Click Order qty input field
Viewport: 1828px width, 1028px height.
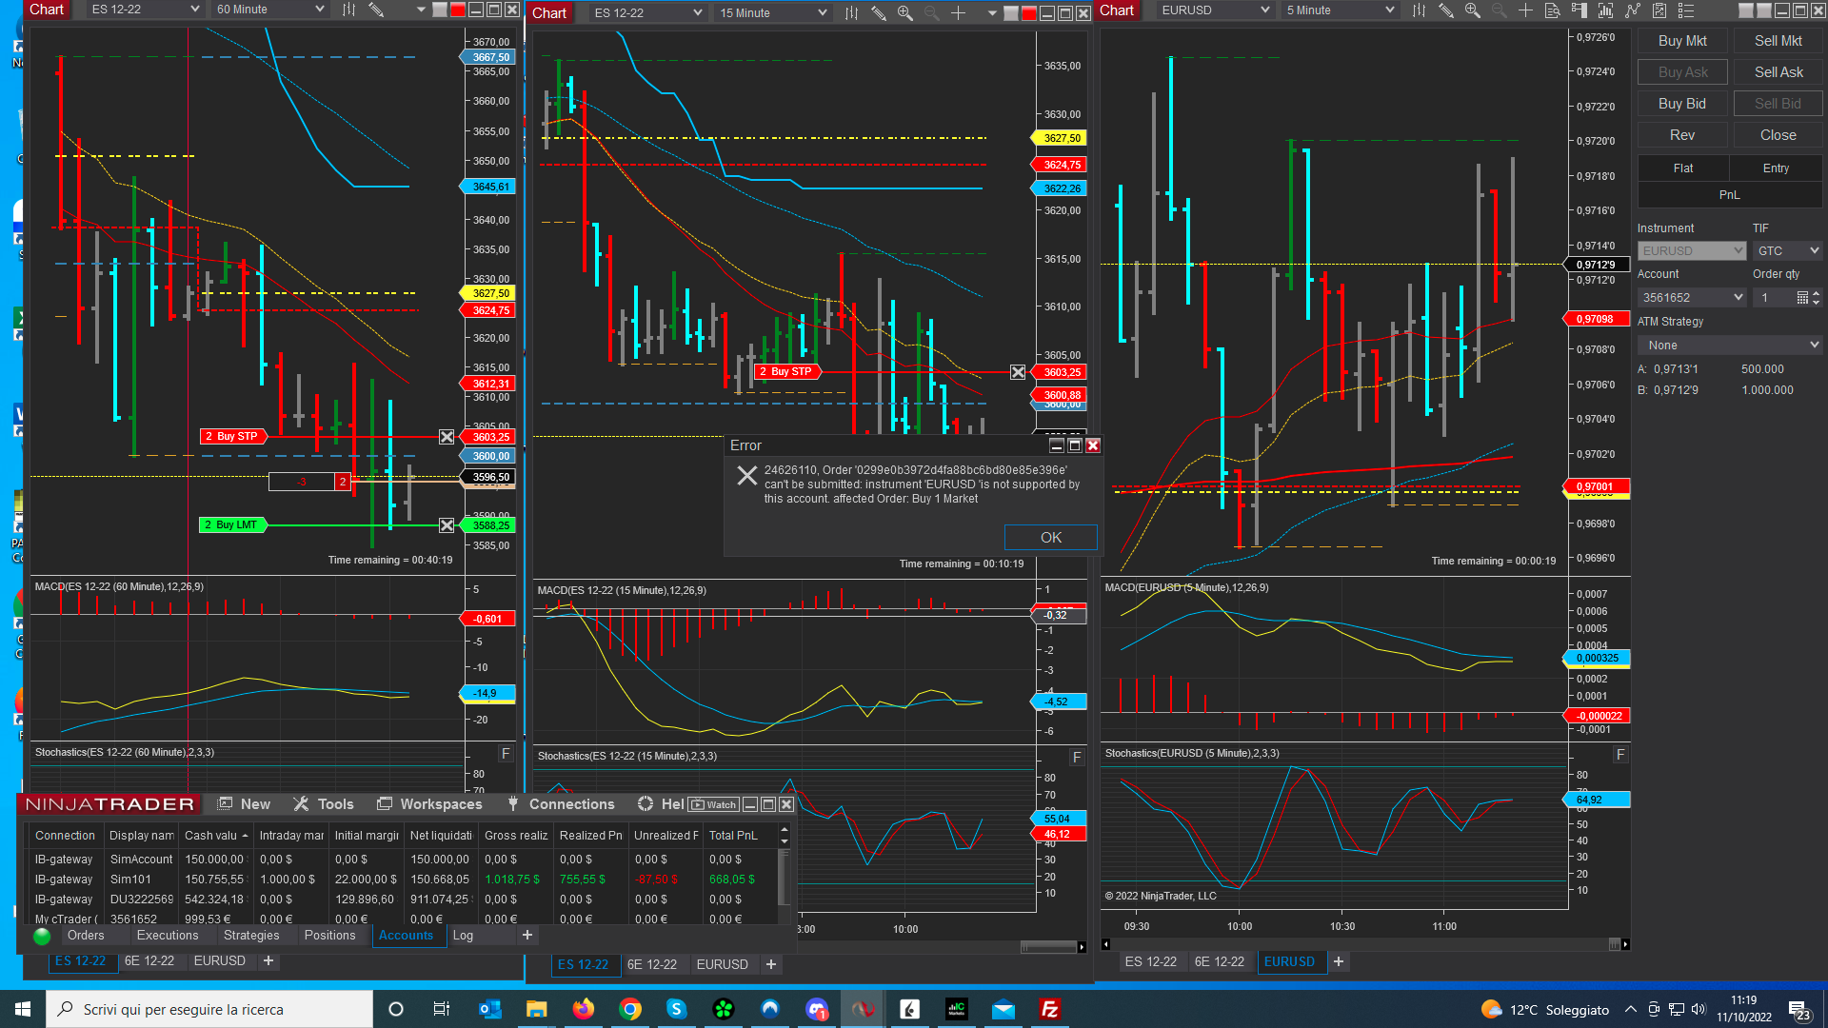[1773, 298]
